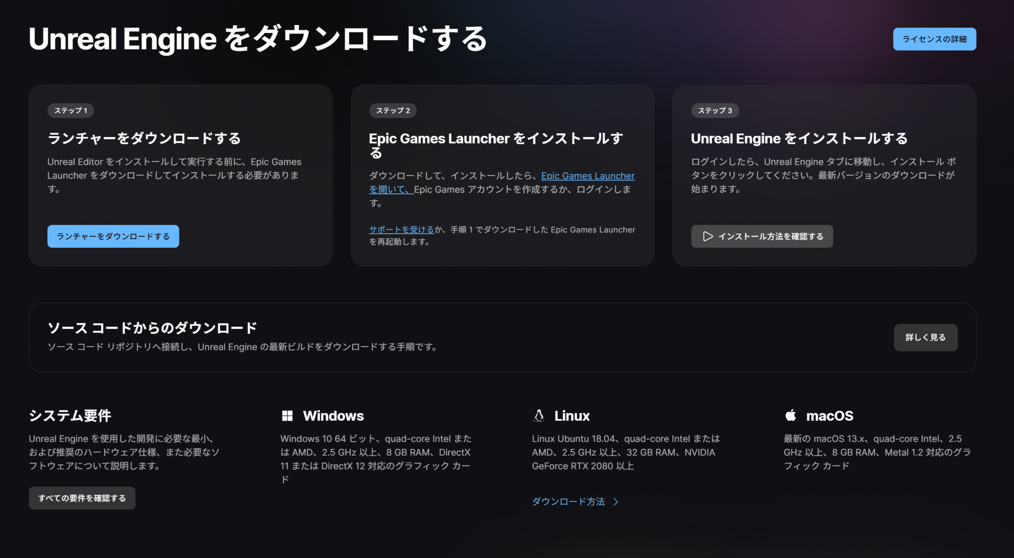Click the Linux Ubuntu 18.04 requirements paragraph
The width and height of the screenshot is (1014, 558).
click(626, 452)
